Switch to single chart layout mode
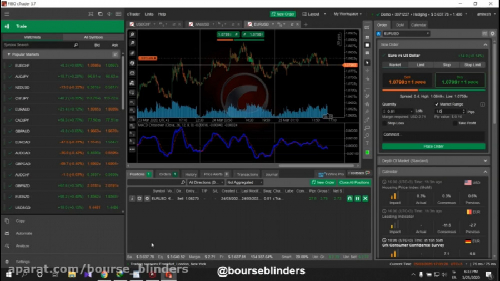 pos(367,45)
